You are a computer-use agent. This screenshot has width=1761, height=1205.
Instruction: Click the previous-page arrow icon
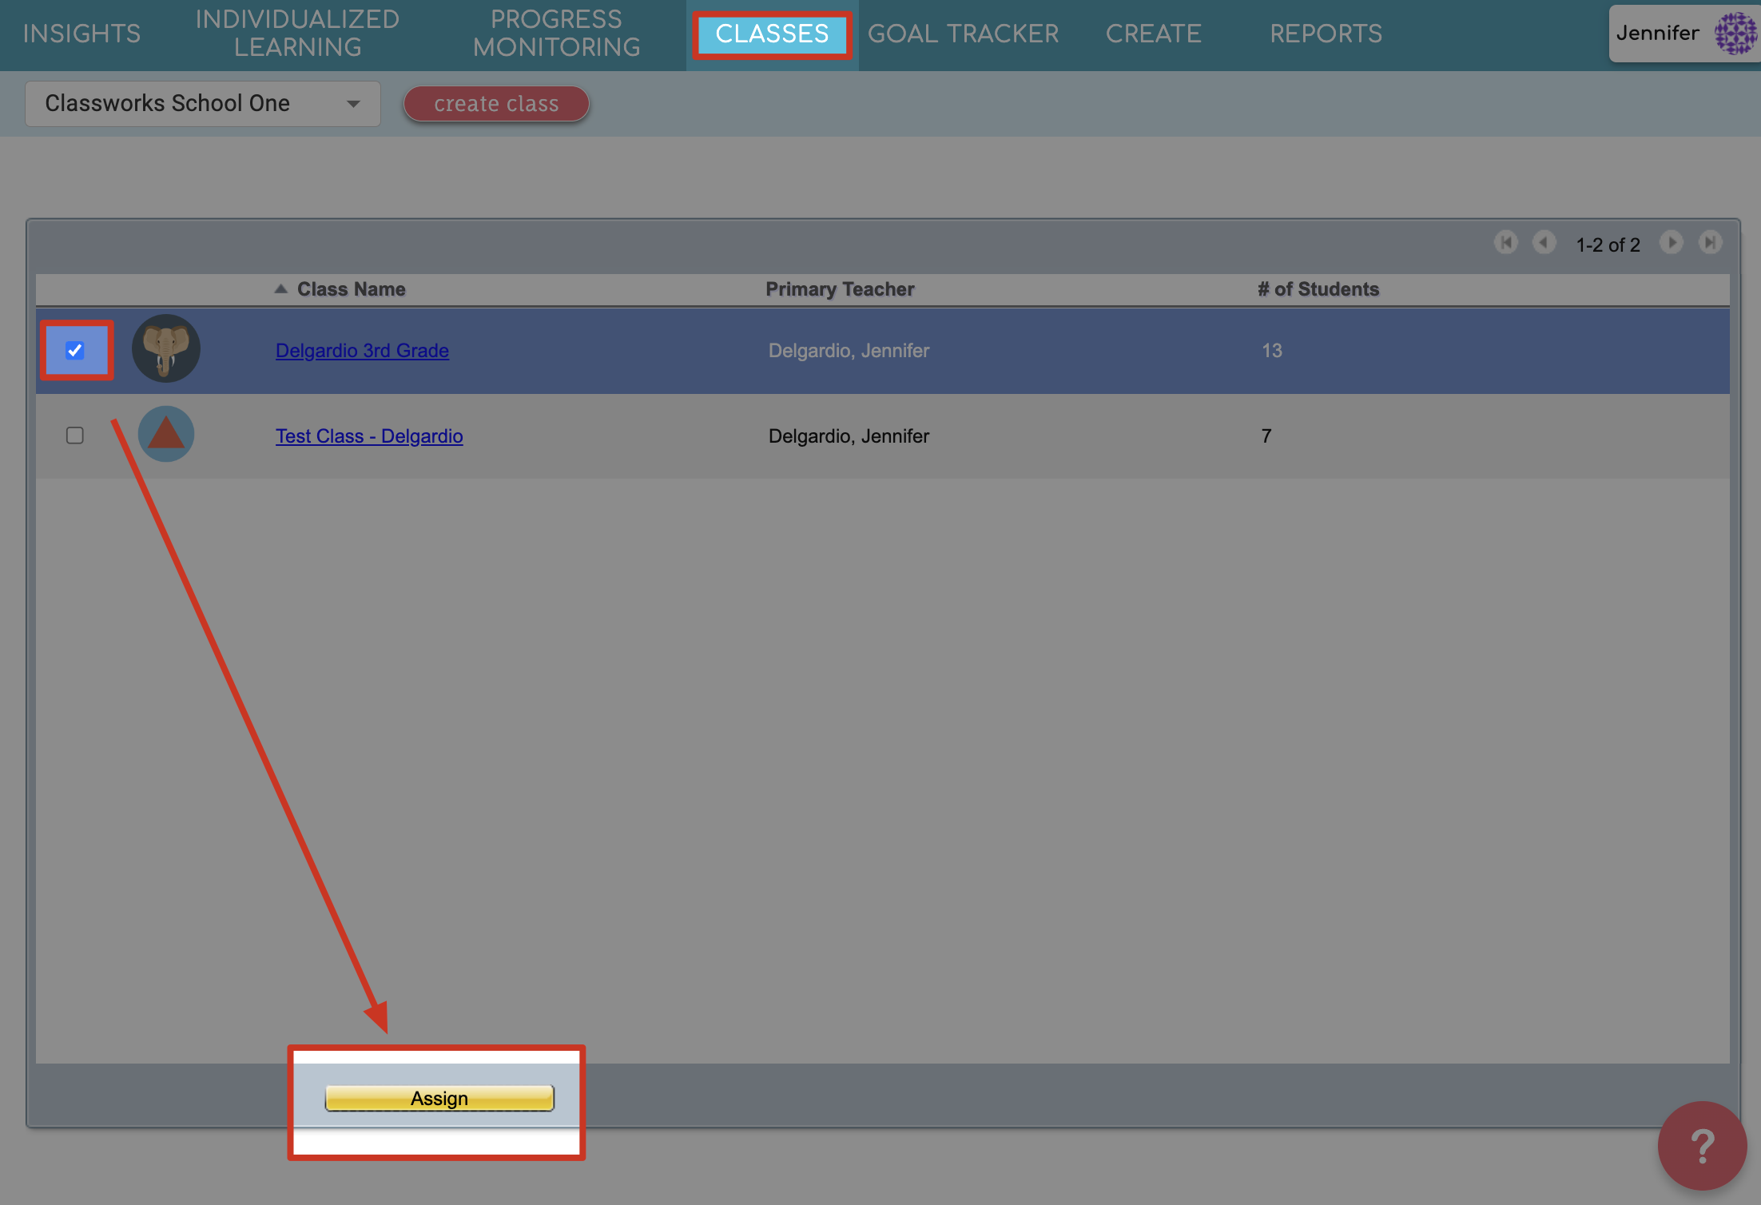click(1544, 243)
